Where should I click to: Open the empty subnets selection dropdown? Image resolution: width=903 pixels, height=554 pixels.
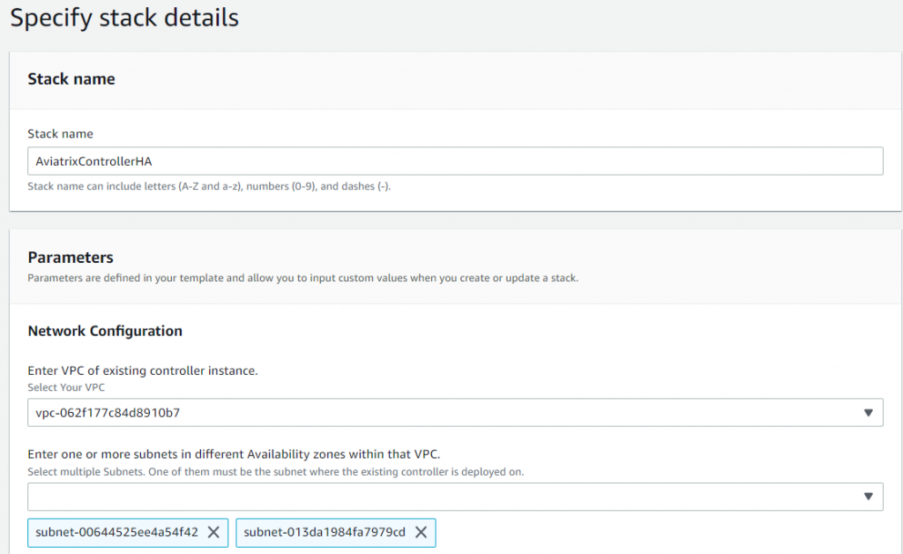pos(455,497)
